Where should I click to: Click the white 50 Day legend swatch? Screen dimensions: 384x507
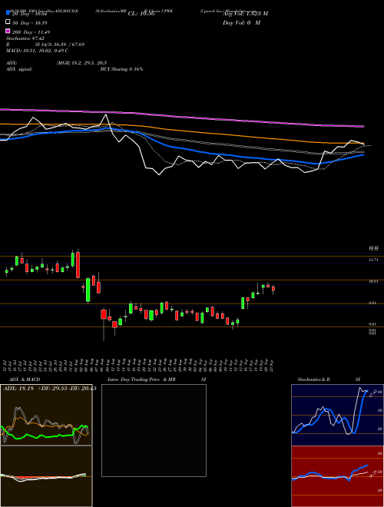pyautogui.click(x=8, y=22)
